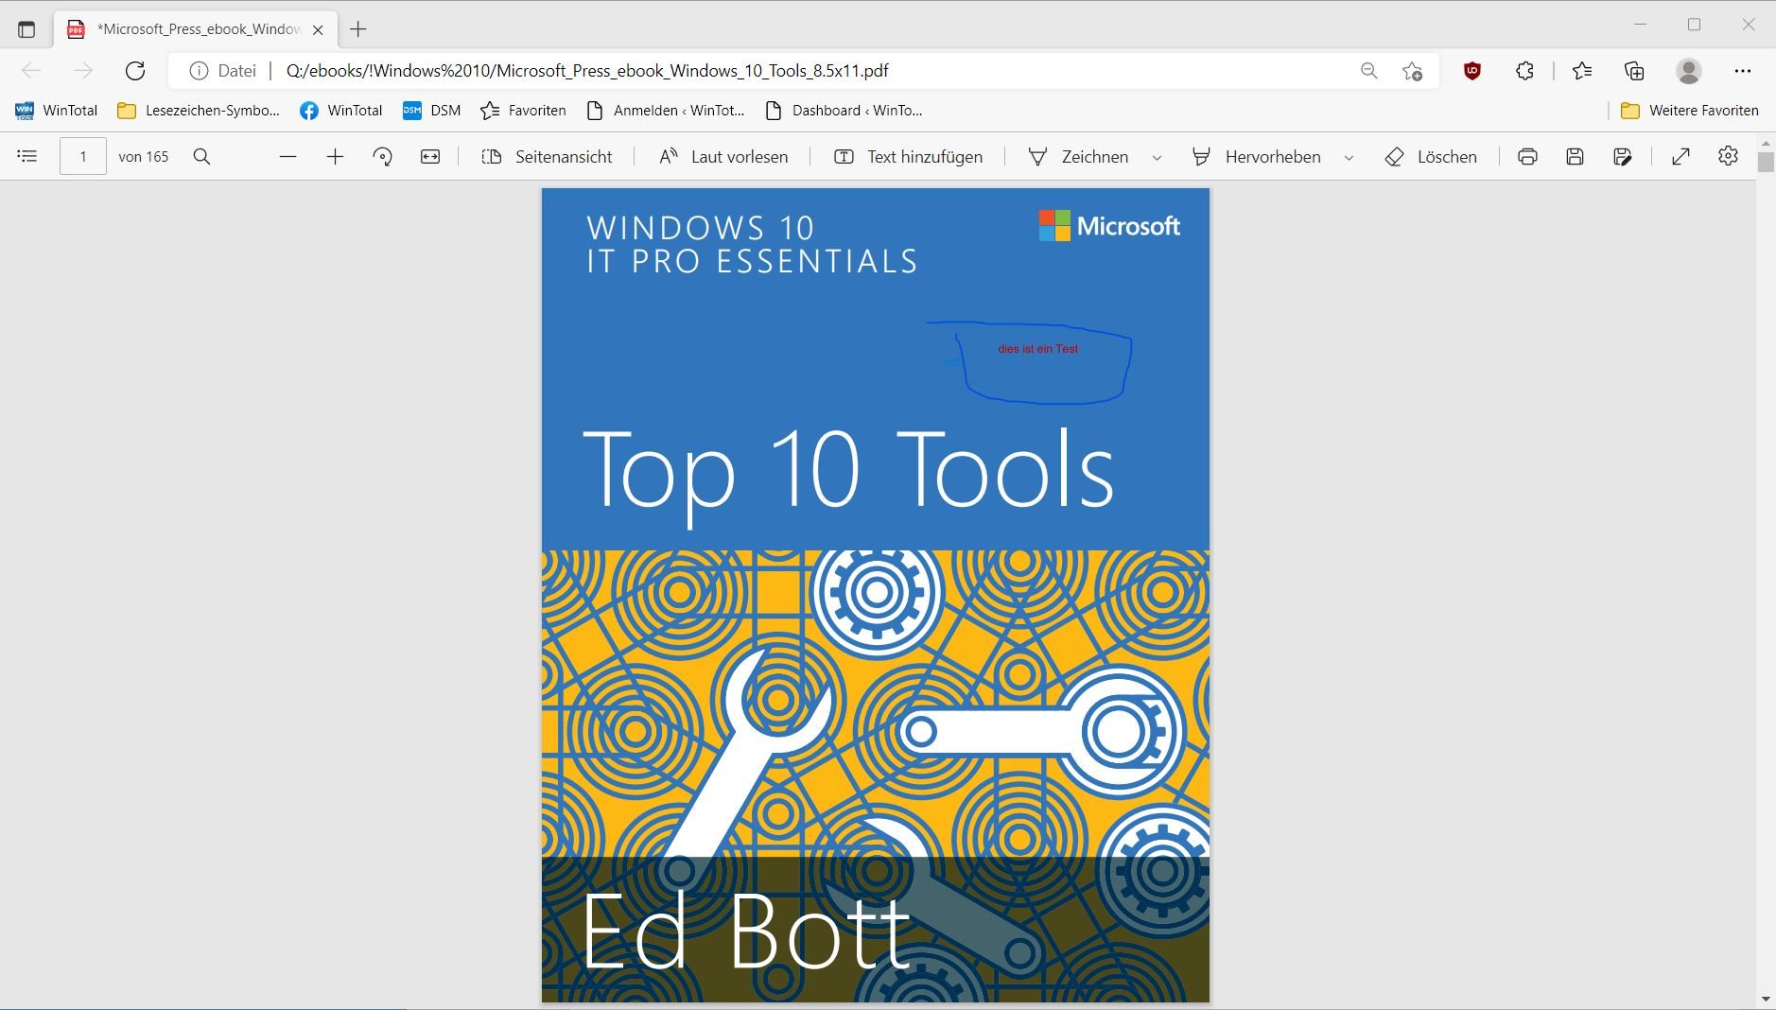
Task: Click the Laut vorlesen button
Action: [723, 156]
